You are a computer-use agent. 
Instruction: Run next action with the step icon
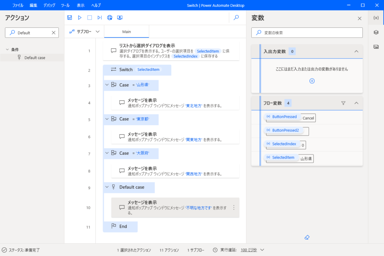coord(99,18)
